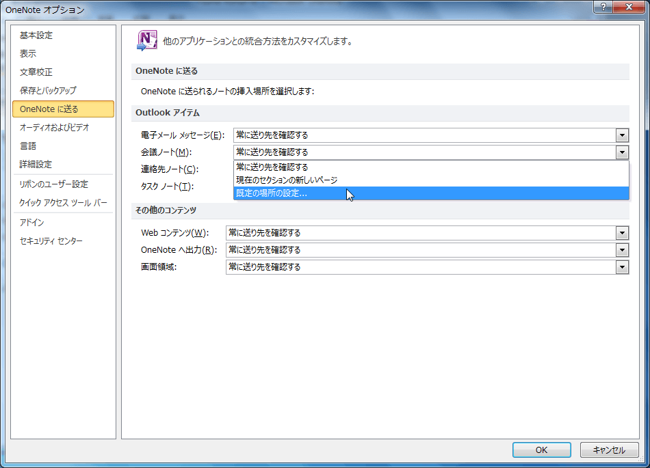
Task: Open 保存とバックアップ options
Action: pyautogui.click(x=48, y=90)
